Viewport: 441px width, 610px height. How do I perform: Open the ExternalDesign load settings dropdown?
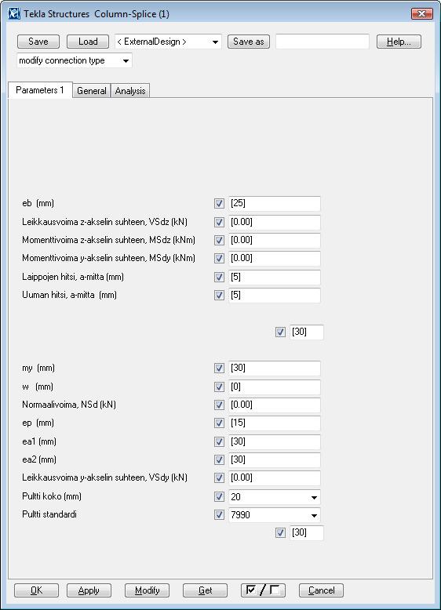(168, 42)
